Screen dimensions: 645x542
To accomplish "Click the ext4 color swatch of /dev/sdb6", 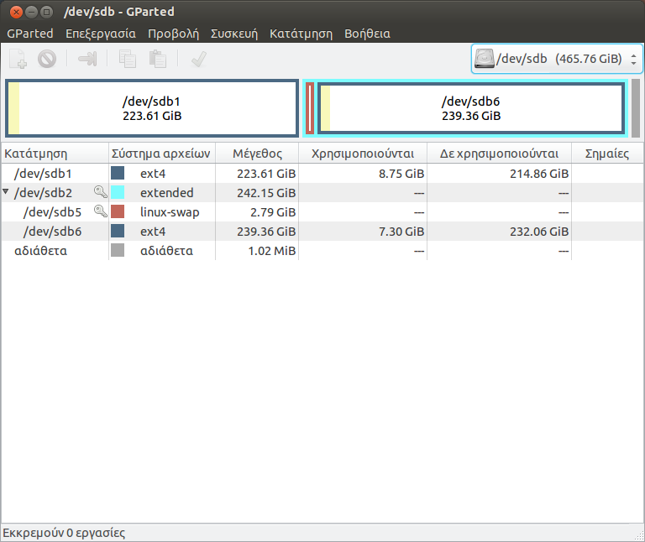I will coord(118,231).
